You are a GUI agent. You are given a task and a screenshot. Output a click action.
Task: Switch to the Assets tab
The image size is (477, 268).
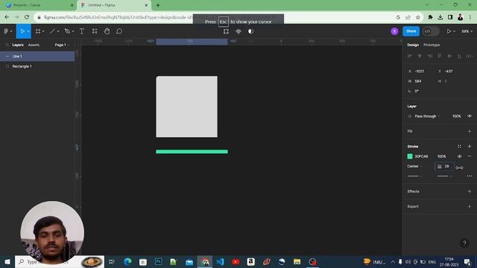[x=34, y=45]
